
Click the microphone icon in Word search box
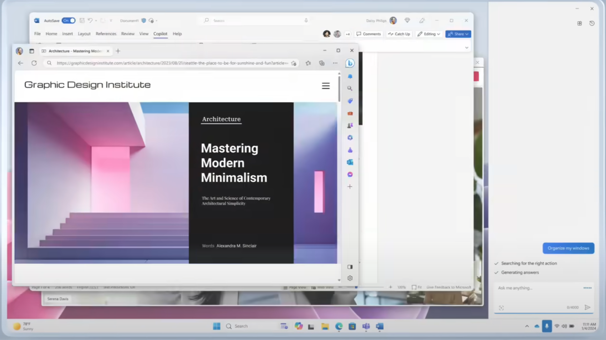306,21
